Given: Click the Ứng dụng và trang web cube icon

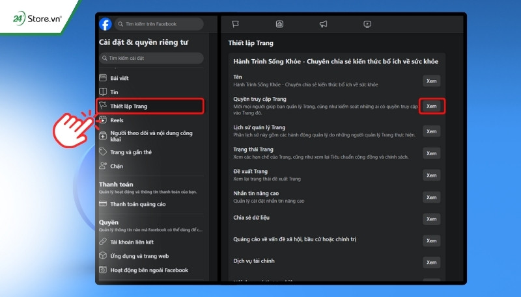Looking at the screenshot, I should (103, 255).
